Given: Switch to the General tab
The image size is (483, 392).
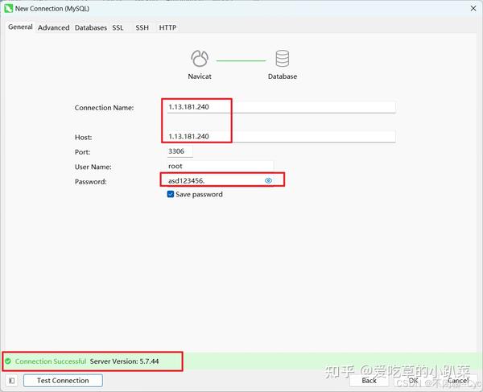Looking at the screenshot, I should [20, 27].
